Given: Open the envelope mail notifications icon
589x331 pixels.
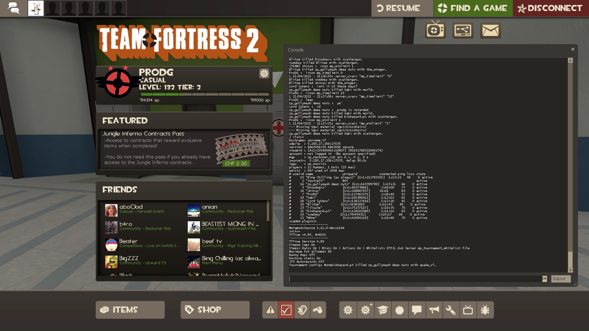Looking at the screenshot, I should (x=491, y=30).
